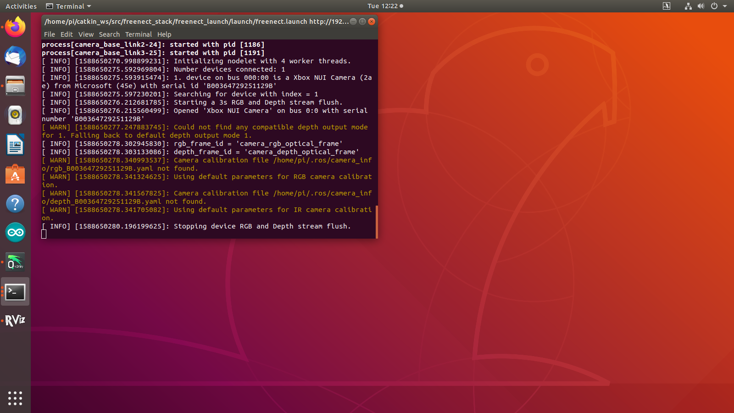The width and height of the screenshot is (734, 413).
Task: Launch the V2Ray client
Action: coord(15,262)
